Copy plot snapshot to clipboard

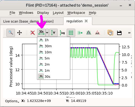click(110, 33)
